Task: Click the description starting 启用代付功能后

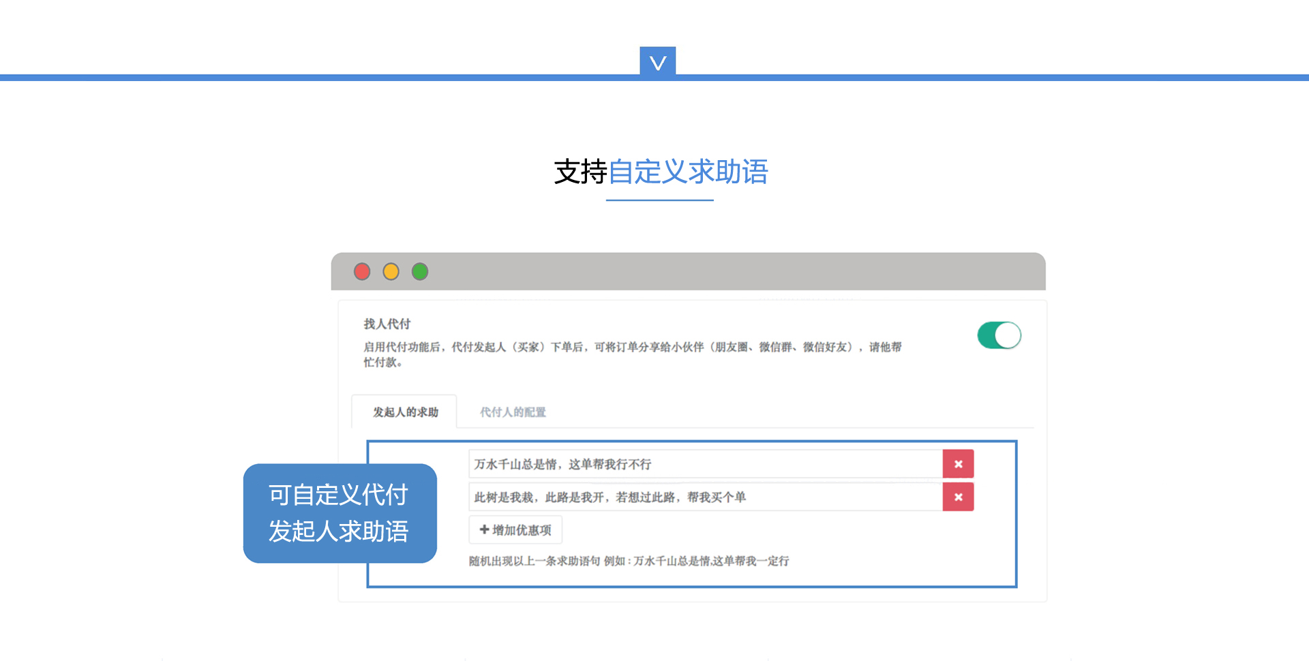Action: (632, 354)
